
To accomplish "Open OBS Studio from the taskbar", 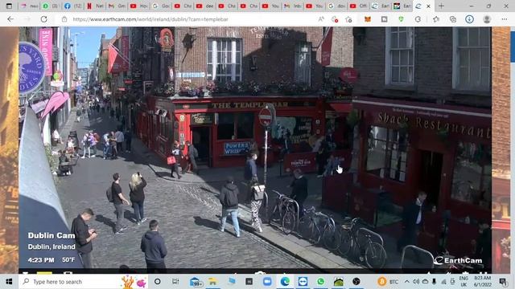I will [356, 282].
